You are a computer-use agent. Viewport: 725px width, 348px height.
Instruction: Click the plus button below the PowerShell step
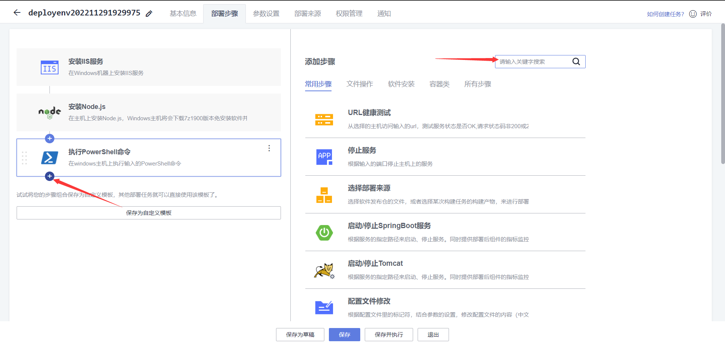pos(49,176)
